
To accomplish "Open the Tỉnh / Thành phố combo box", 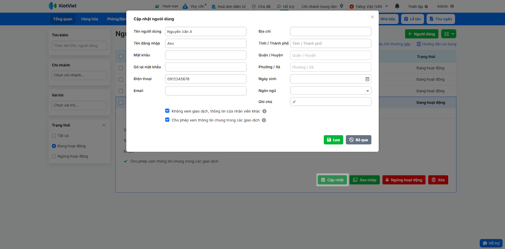I will point(330,43).
